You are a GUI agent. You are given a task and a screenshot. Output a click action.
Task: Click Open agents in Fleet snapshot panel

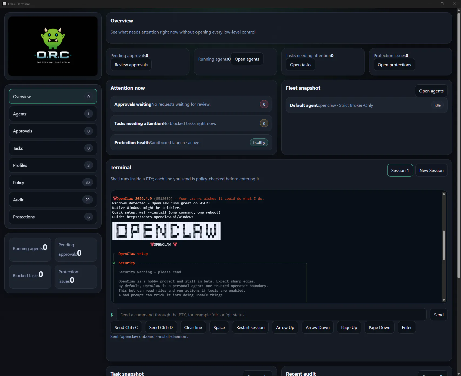click(x=431, y=91)
